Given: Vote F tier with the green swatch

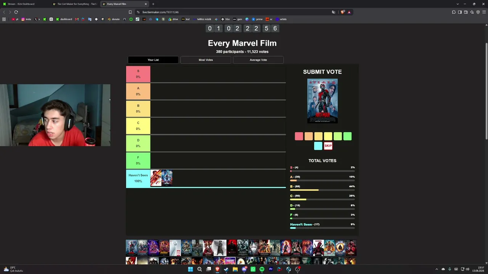Looking at the screenshot, I should pos(347,136).
